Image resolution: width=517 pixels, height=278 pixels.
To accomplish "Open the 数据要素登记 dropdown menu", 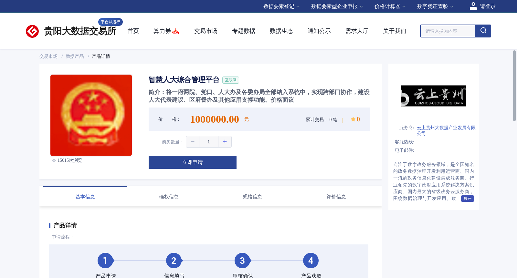I will [281, 6].
